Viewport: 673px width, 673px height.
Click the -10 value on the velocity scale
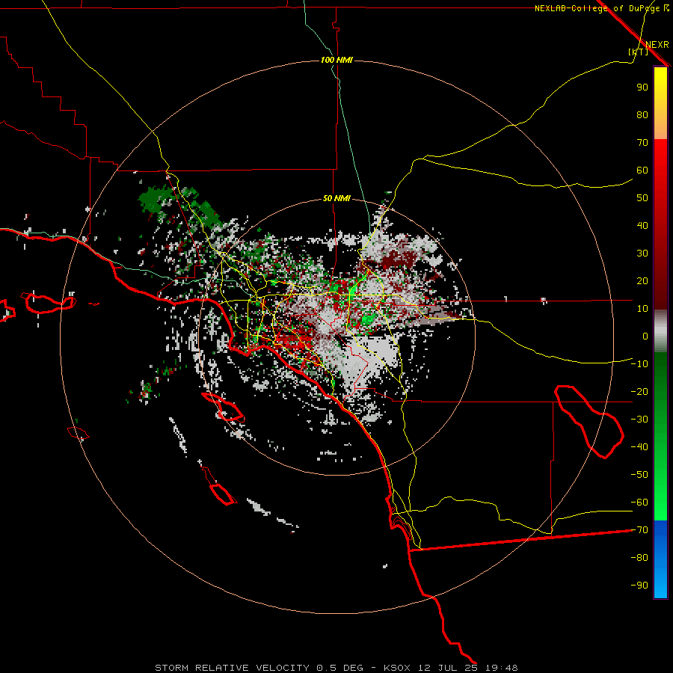pyautogui.click(x=639, y=364)
